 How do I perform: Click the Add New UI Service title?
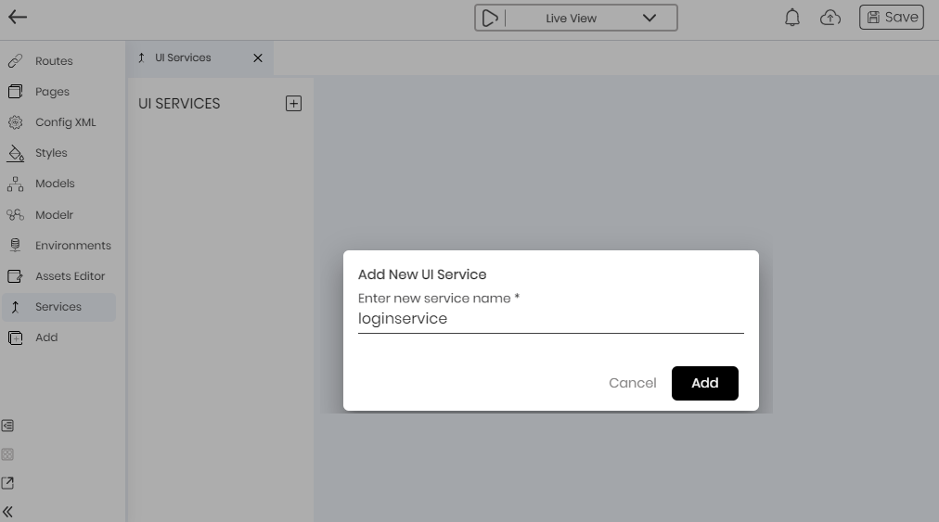[x=422, y=274]
